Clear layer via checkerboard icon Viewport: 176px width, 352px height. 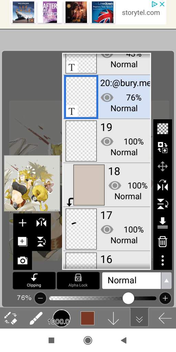tap(163, 129)
